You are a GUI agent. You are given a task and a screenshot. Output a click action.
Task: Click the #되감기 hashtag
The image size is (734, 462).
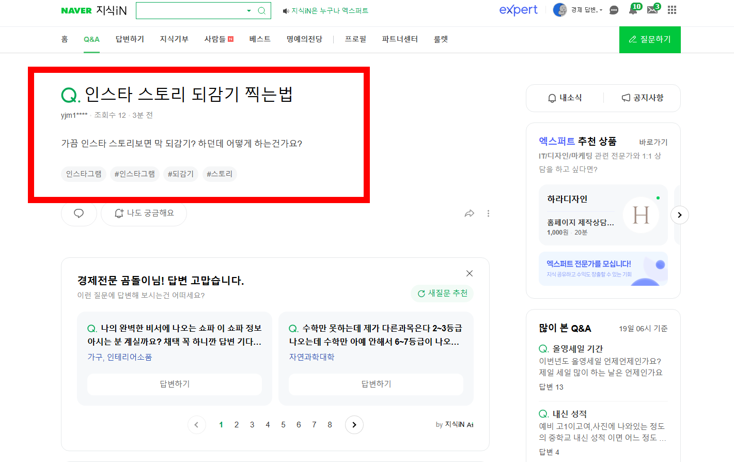point(180,174)
